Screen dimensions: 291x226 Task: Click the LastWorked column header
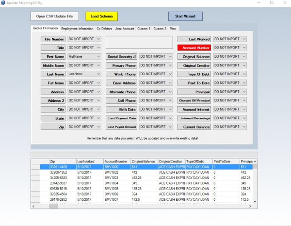90,161
